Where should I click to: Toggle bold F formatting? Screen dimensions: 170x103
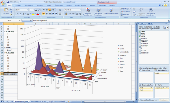[17, 14]
